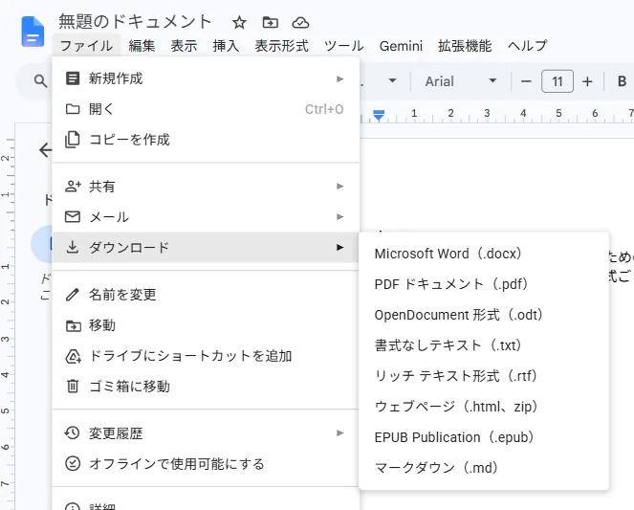The image size is (634, 510).
Task: Open the 編集 menu
Action: tap(142, 46)
